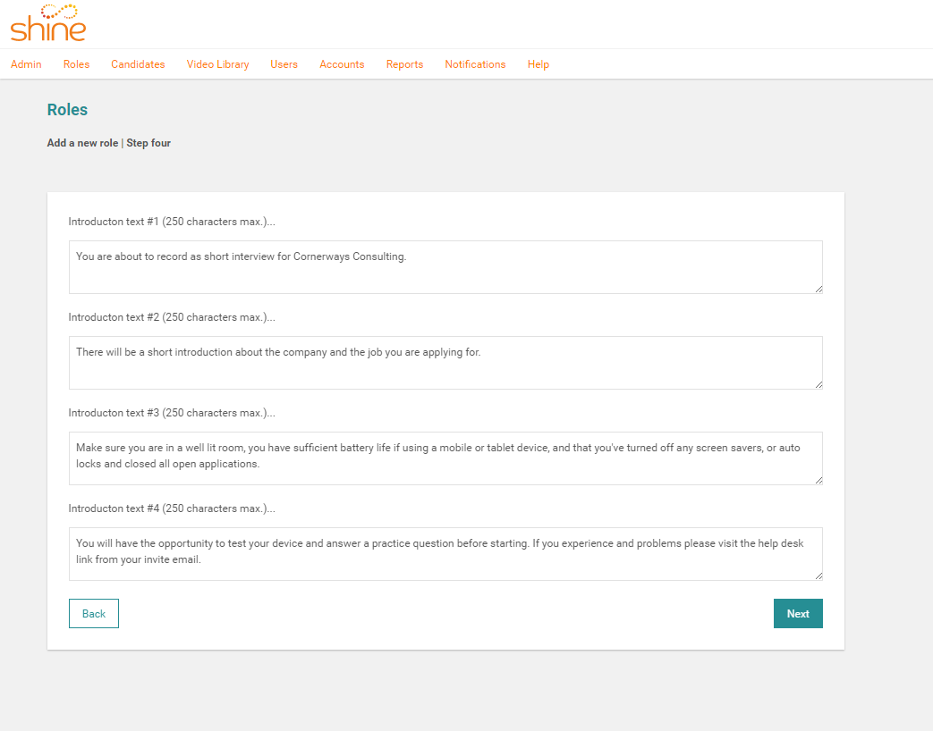This screenshot has width=933, height=731.
Task: Navigate to the Users section
Action: coord(284,64)
